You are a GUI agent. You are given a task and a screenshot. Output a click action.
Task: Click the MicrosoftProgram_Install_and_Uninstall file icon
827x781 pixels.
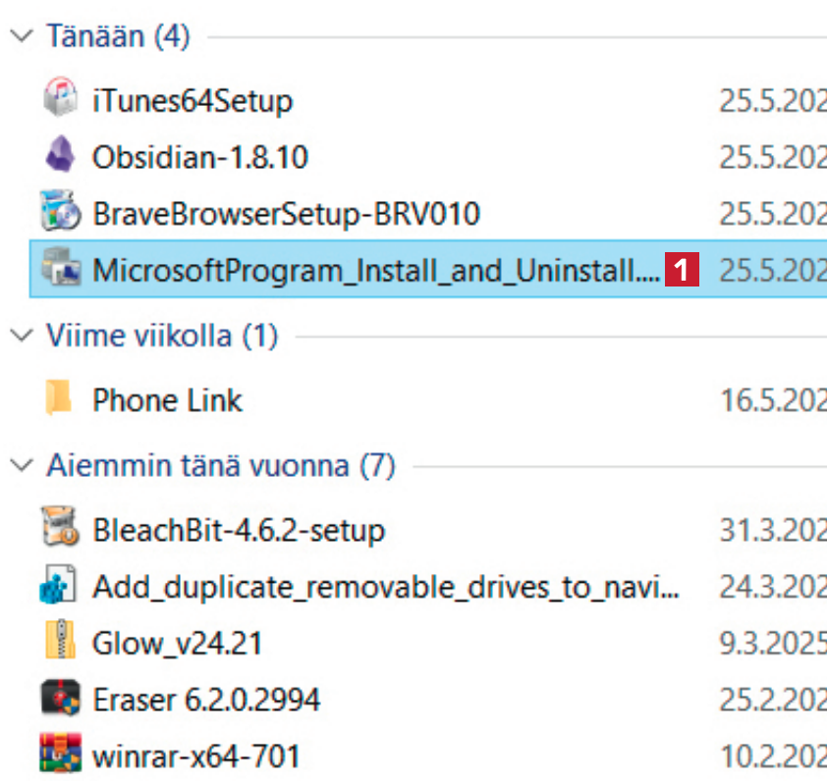[x=60, y=269]
